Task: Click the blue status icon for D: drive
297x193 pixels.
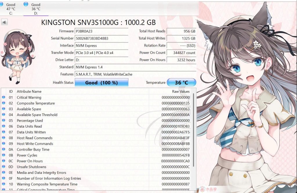Action: [x=26, y=4]
